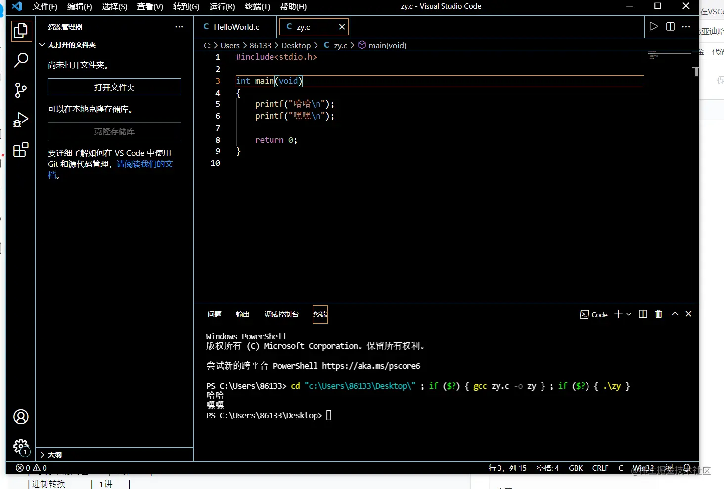Open the Accounts icon

tap(21, 417)
